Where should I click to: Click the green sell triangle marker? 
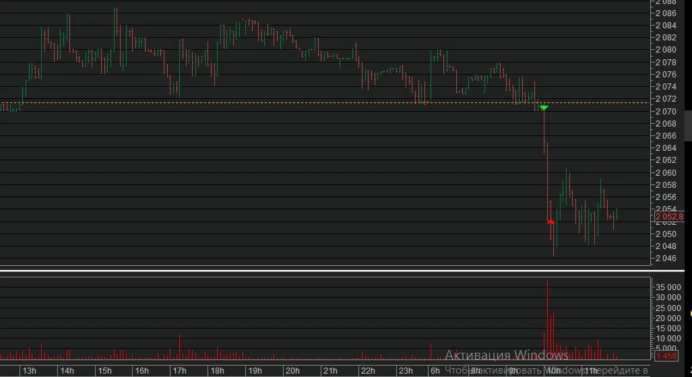(544, 108)
